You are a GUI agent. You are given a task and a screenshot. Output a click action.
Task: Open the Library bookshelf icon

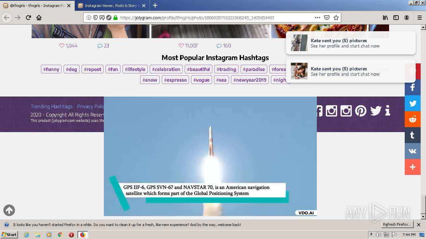(x=385, y=18)
